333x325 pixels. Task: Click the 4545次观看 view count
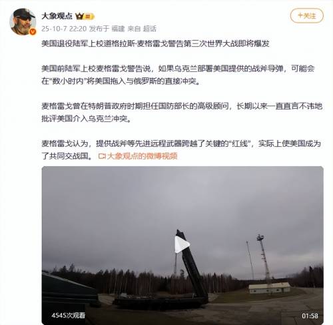click(x=68, y=315)
